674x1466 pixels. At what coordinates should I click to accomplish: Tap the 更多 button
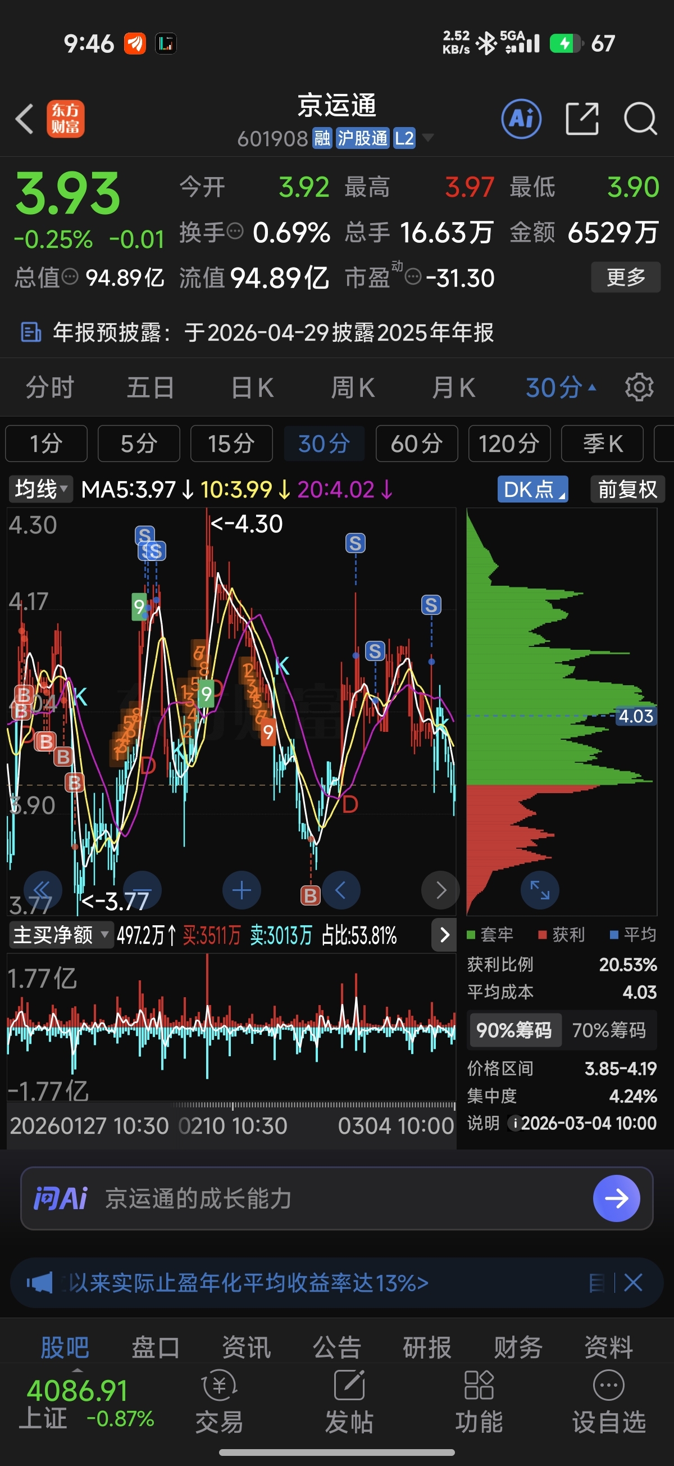tap(626, 277)
